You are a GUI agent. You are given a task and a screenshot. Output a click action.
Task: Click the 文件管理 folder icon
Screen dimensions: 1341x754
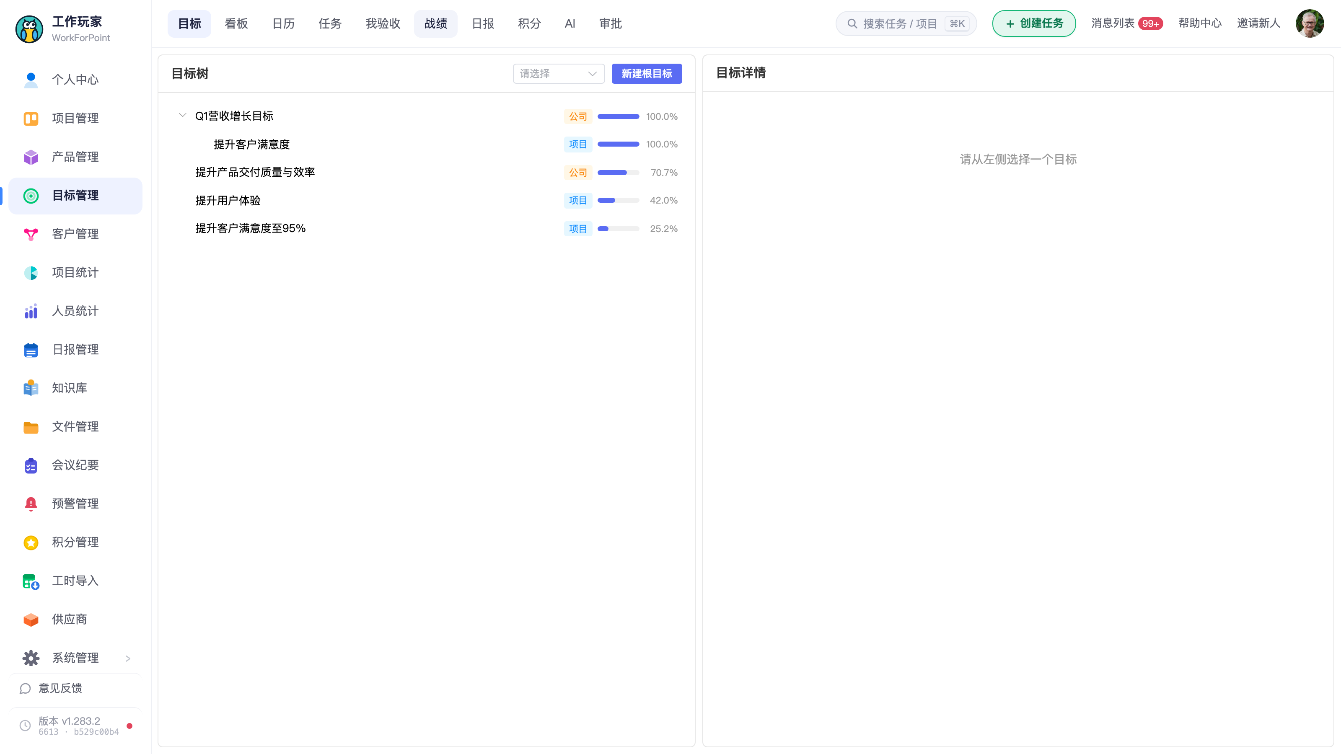31,427
